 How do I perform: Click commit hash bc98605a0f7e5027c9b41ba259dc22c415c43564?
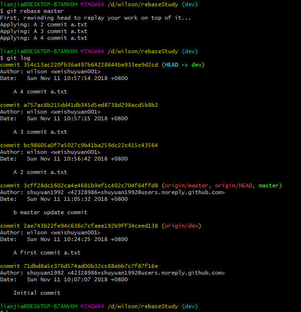(91, 145)
